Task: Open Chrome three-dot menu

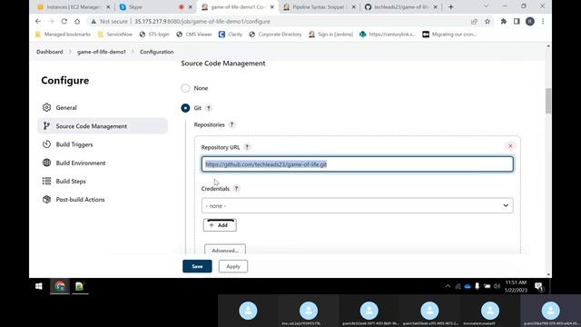Action: (543, 22)
